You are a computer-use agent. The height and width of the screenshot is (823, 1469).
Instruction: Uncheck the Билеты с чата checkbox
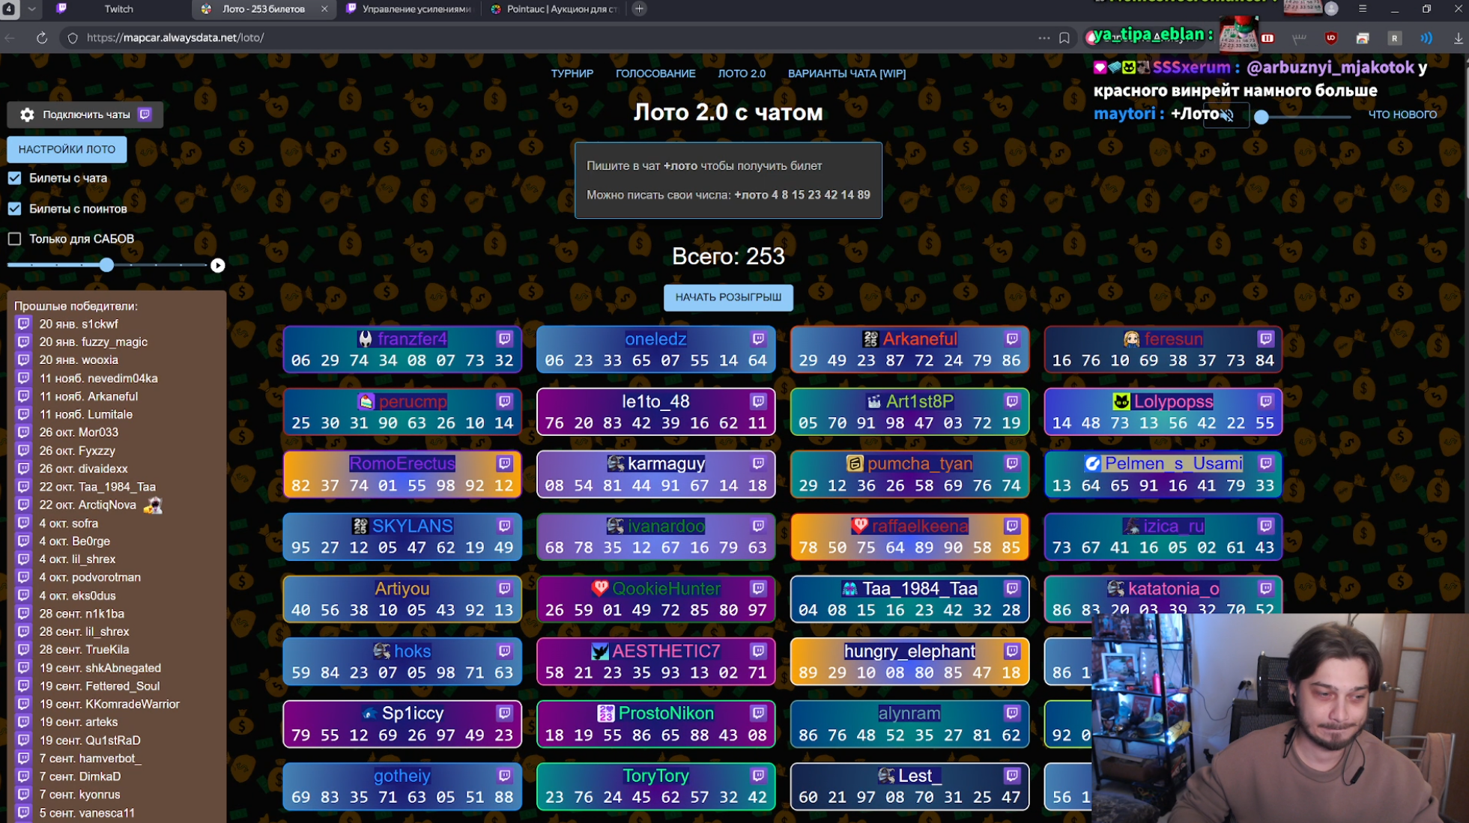tap(15, 178)
